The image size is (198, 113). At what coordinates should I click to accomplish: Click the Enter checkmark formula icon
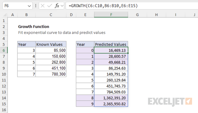(x=50, y=6)
